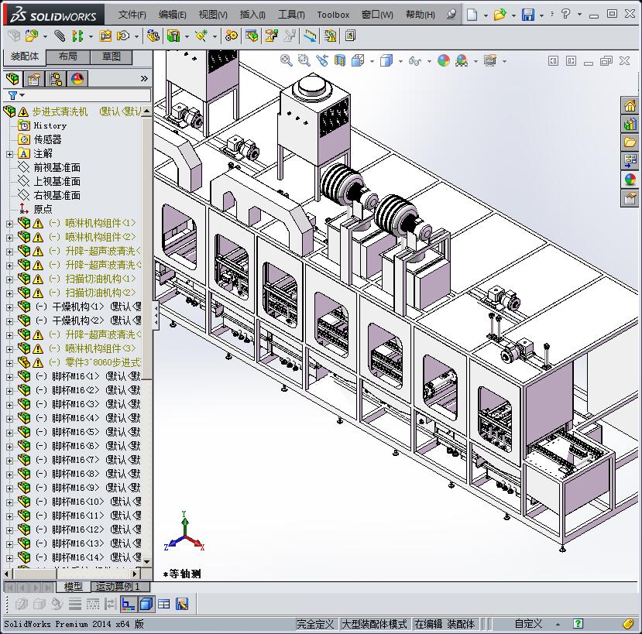Open the ConfigurationManager tab icon

(56, 79)
